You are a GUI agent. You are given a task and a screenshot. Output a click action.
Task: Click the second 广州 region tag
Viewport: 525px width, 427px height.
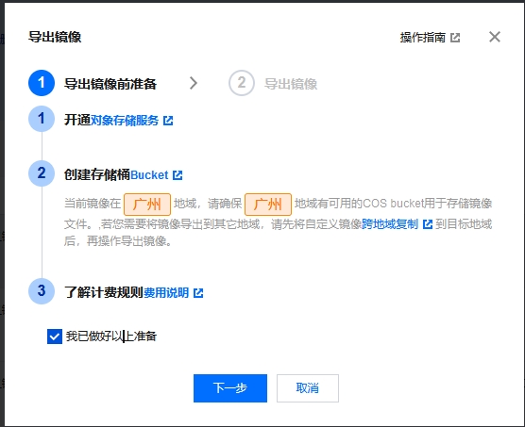coord(268,205)
